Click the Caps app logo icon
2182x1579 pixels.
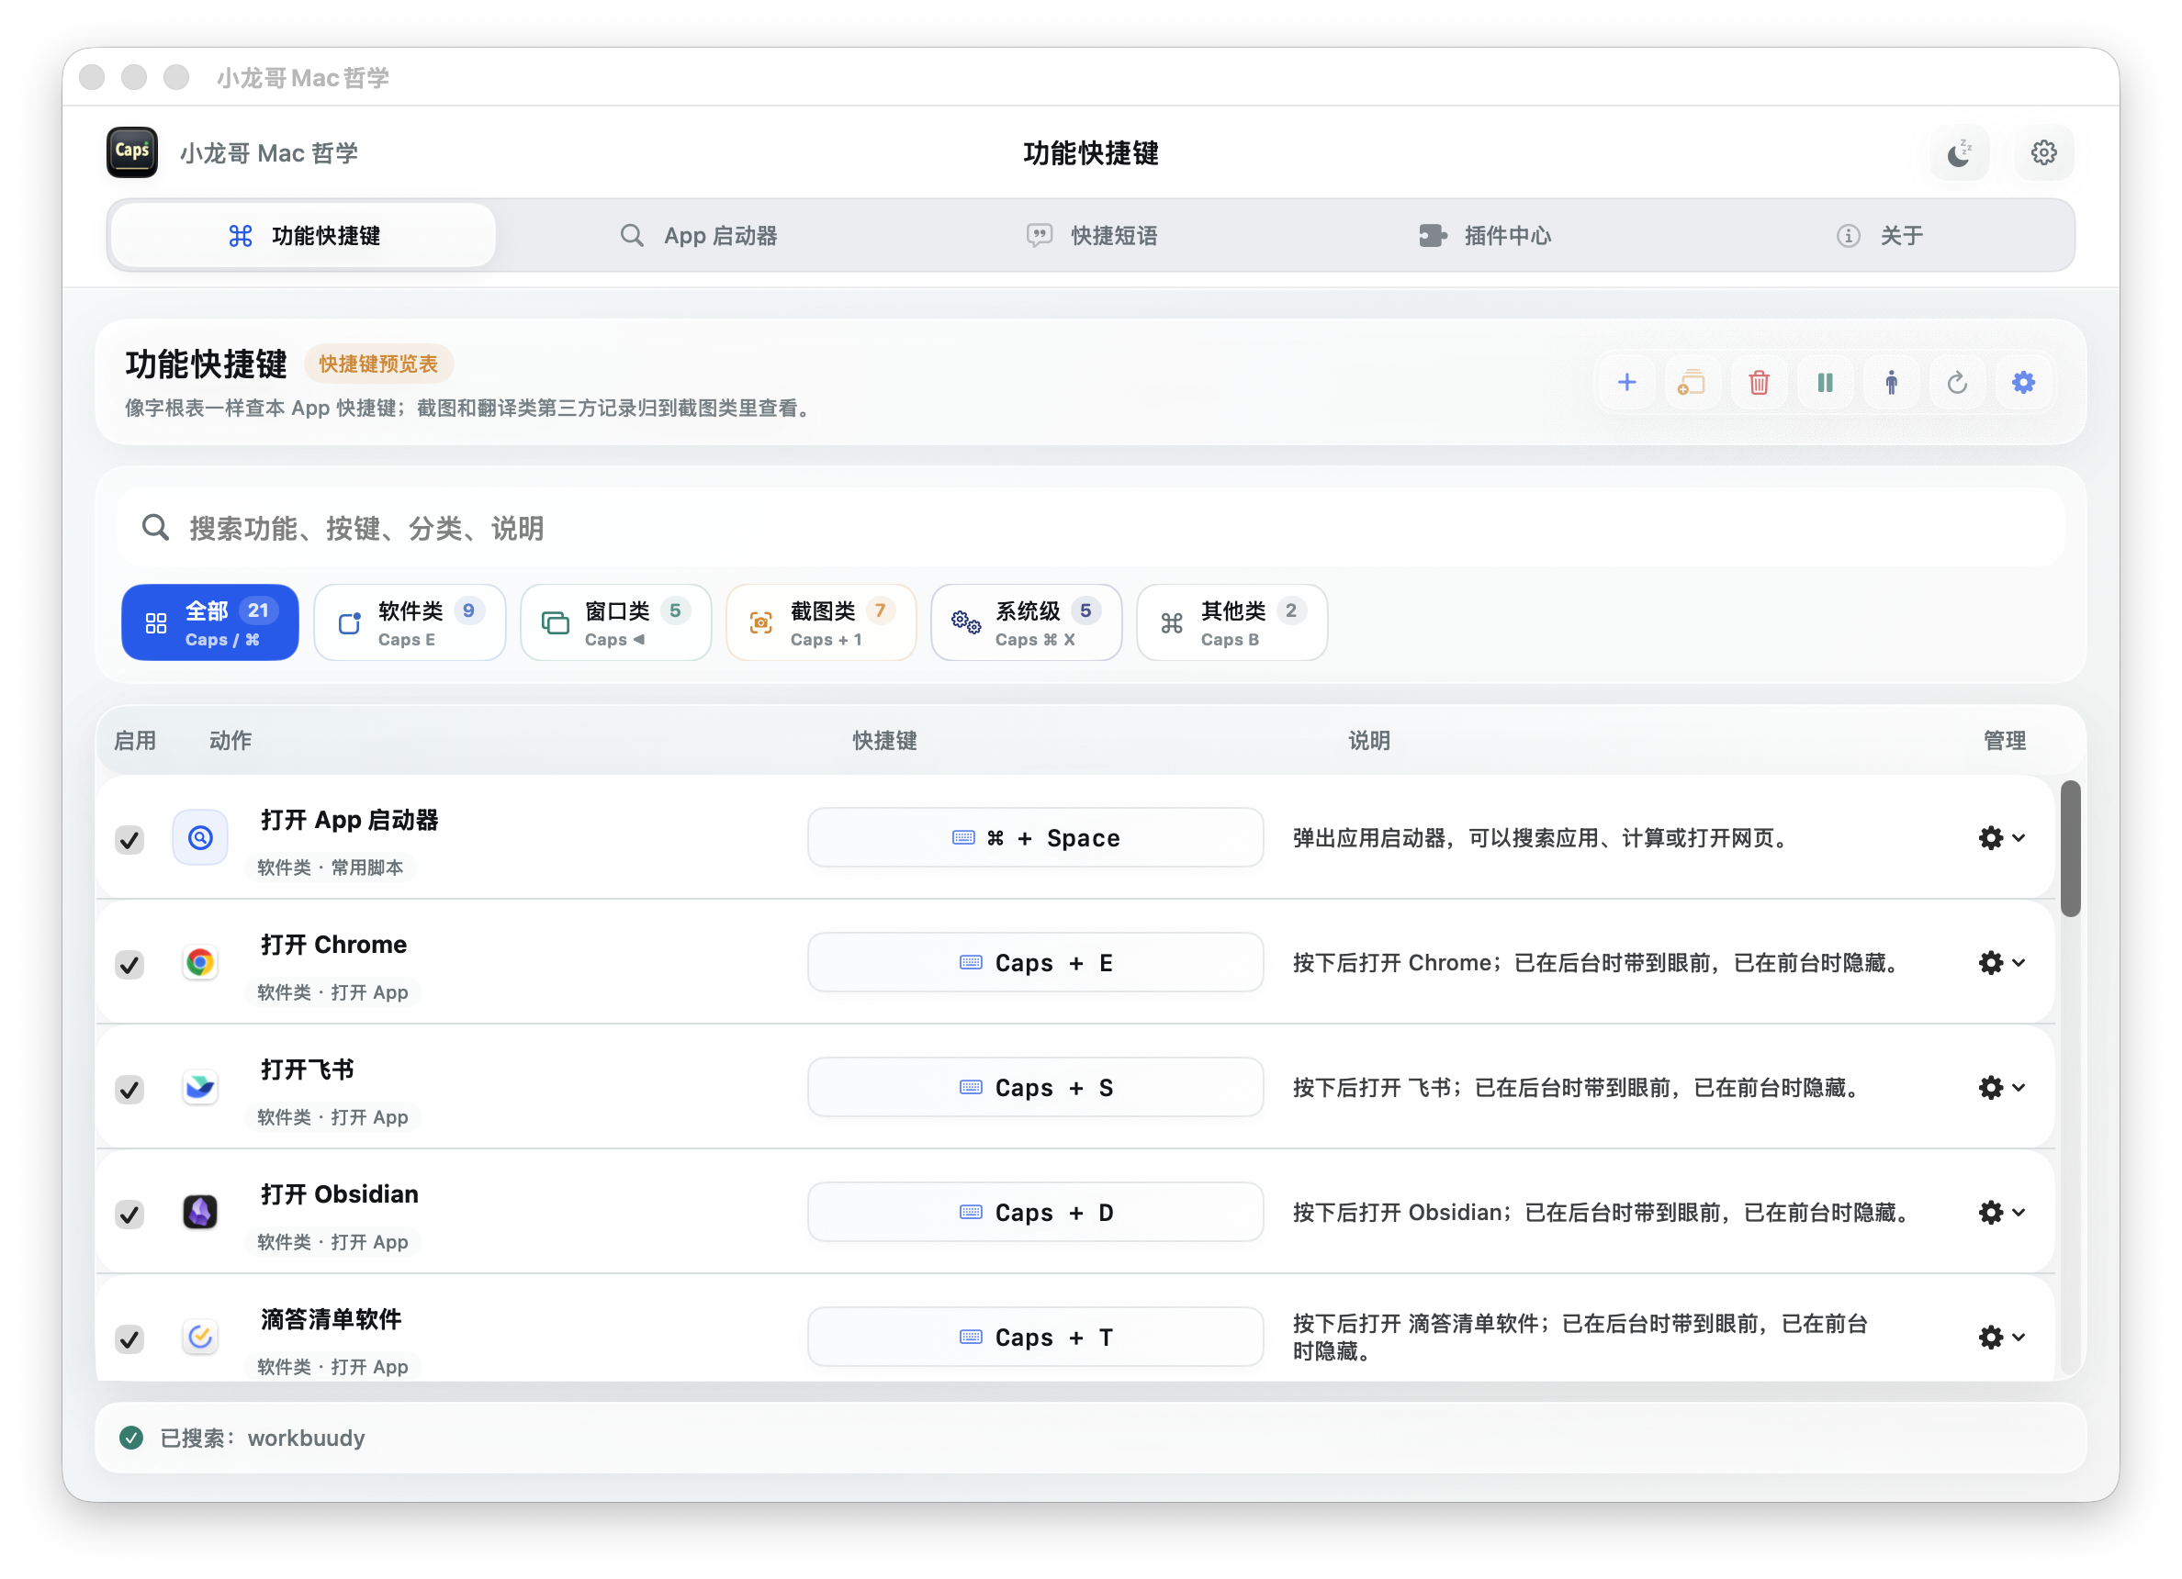coord(132,152)
